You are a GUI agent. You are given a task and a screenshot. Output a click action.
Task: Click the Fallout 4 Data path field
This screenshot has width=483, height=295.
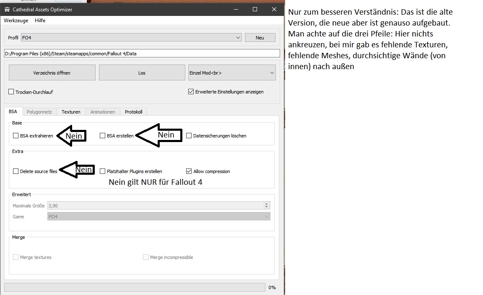point(142,53)
